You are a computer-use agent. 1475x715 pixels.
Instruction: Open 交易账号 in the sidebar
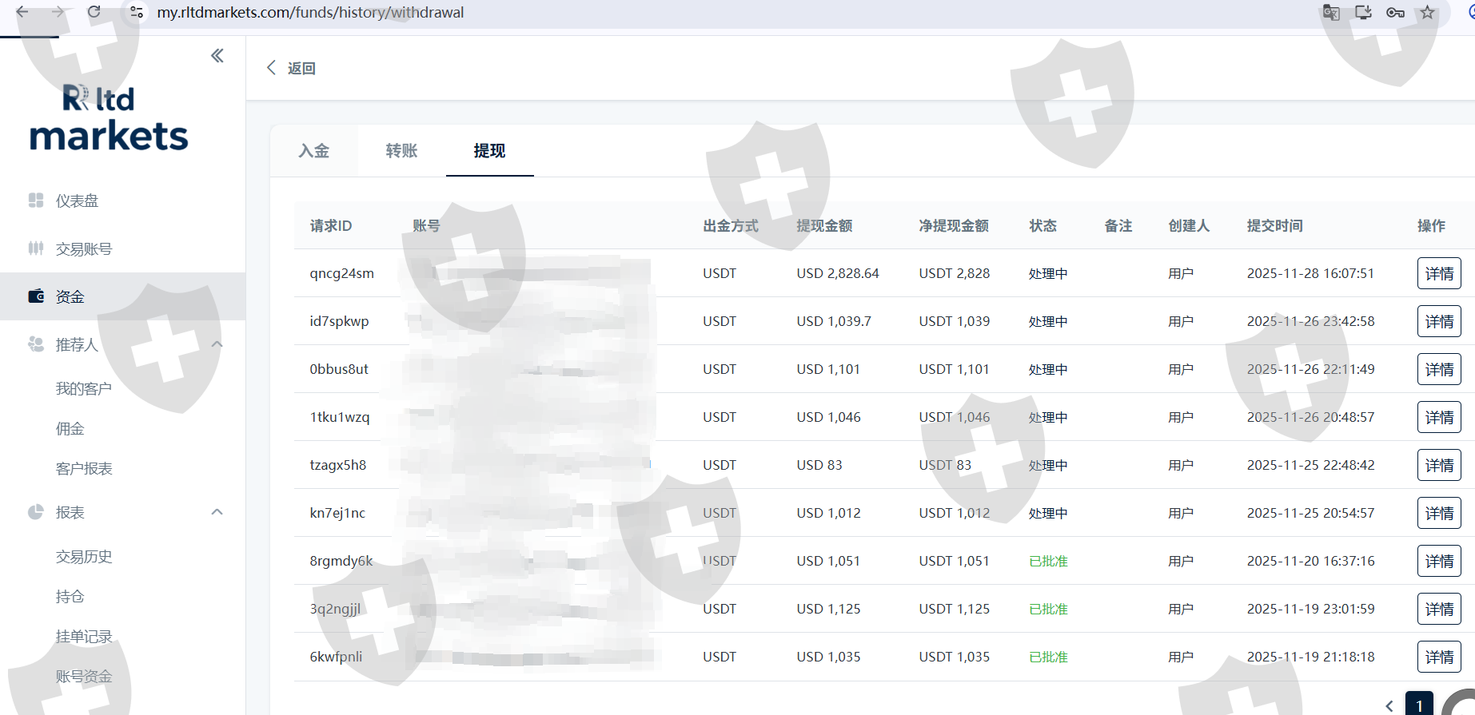[84, 248]
